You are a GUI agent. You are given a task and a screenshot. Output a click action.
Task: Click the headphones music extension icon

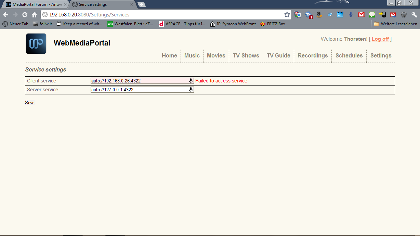pyautogui.click(x=404, y=15)
